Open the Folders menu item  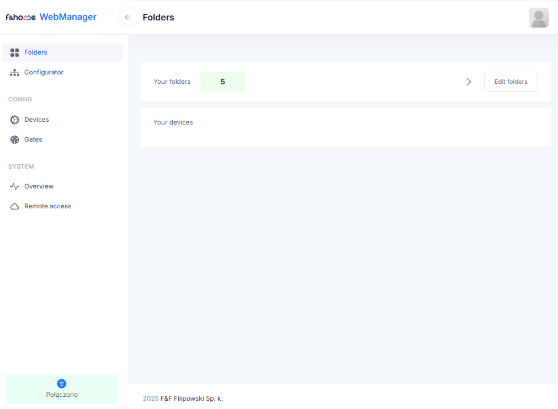(x=62, y=52)
